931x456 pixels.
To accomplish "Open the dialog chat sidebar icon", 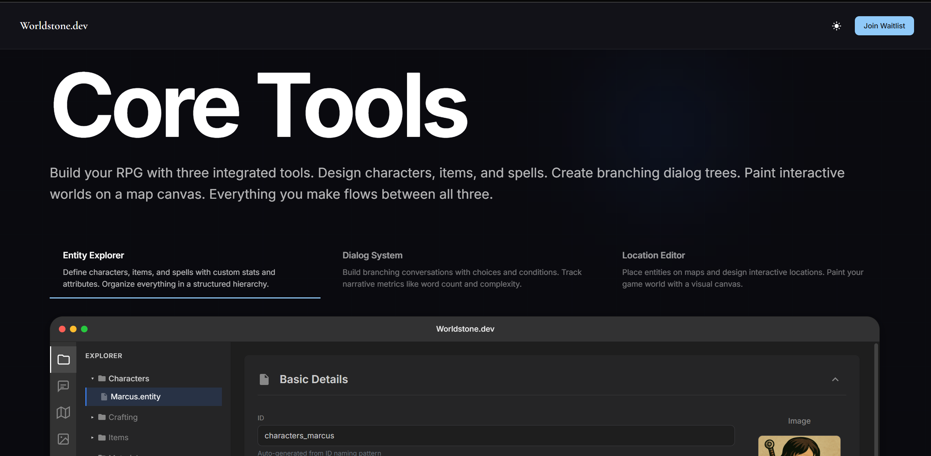I will point(63,386).
